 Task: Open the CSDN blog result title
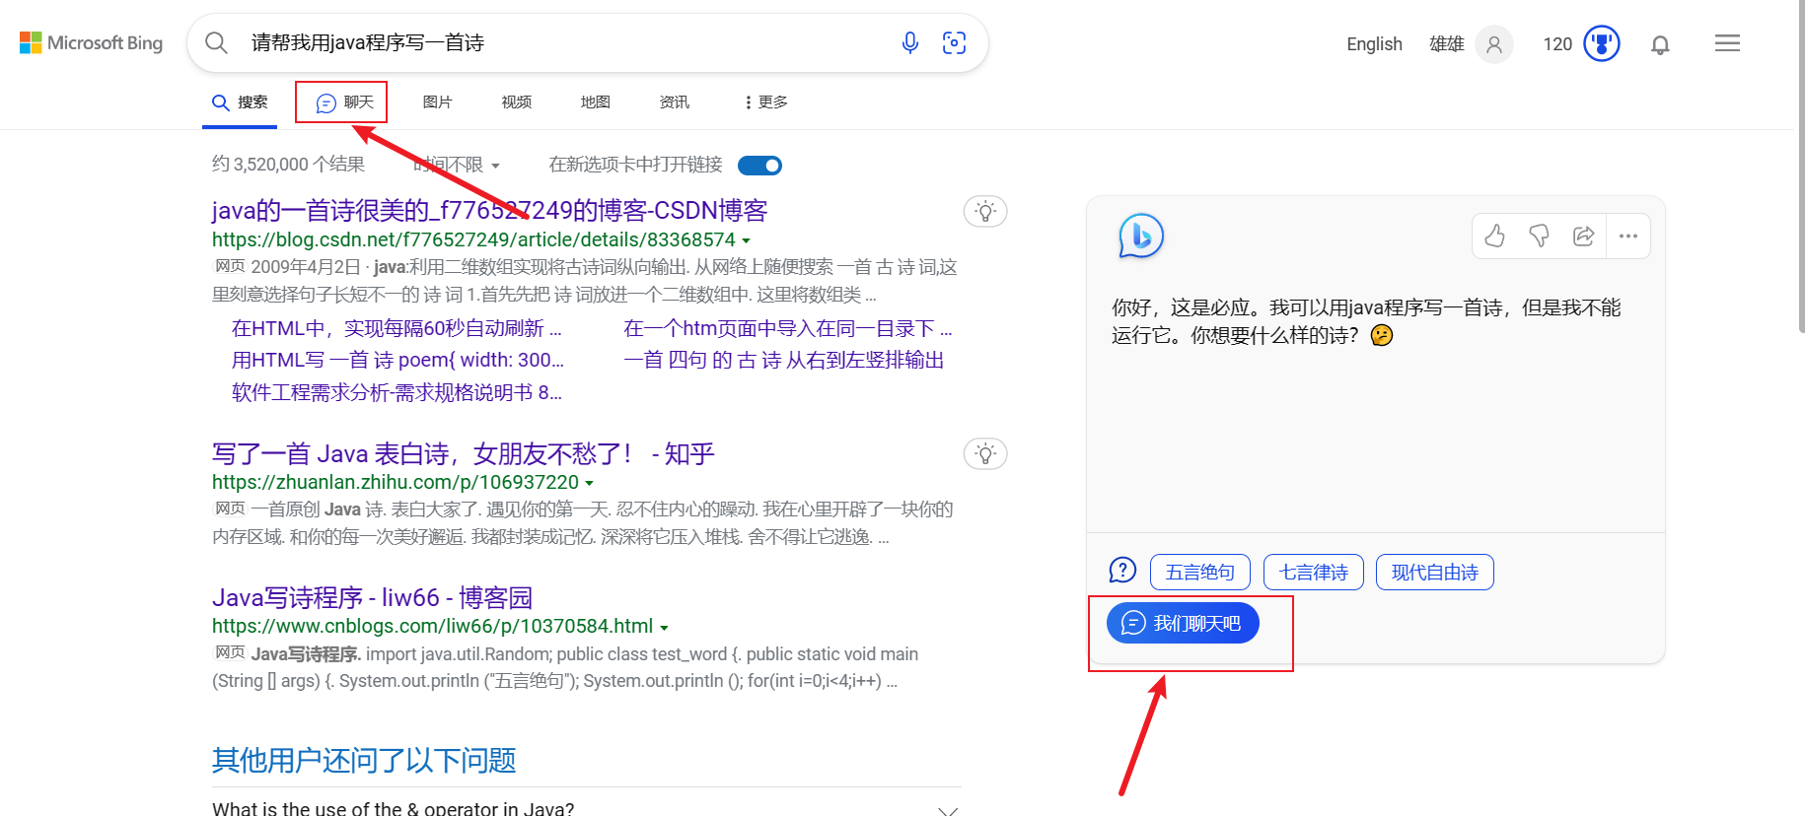click(489, 211)
